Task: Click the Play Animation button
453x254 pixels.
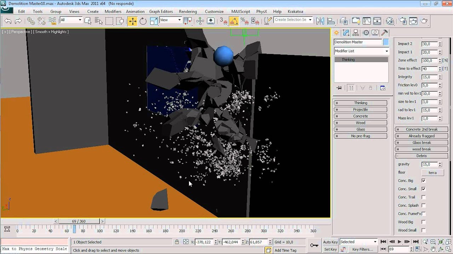Action: (399, 242)
